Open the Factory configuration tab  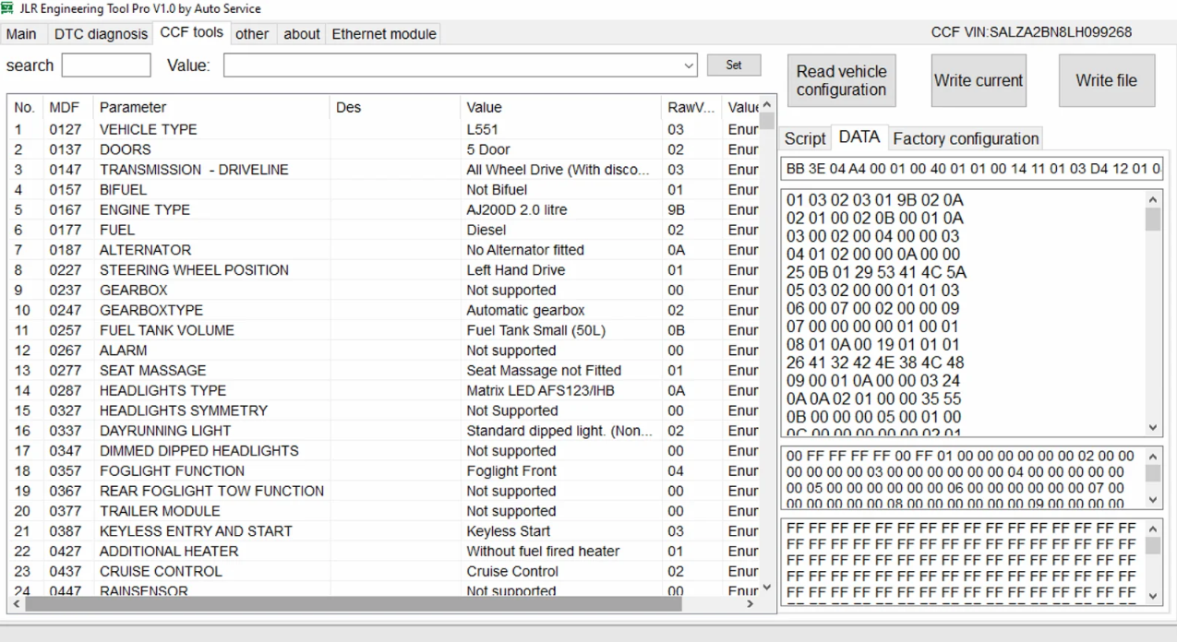coord(966,138)
